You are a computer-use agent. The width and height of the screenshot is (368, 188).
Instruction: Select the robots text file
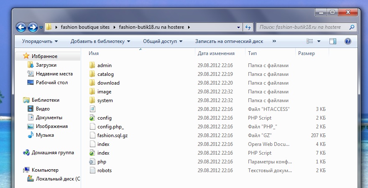click(x=104, y=170)
